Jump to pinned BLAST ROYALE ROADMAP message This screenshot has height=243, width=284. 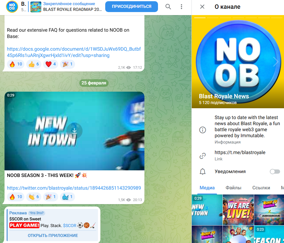72,9
